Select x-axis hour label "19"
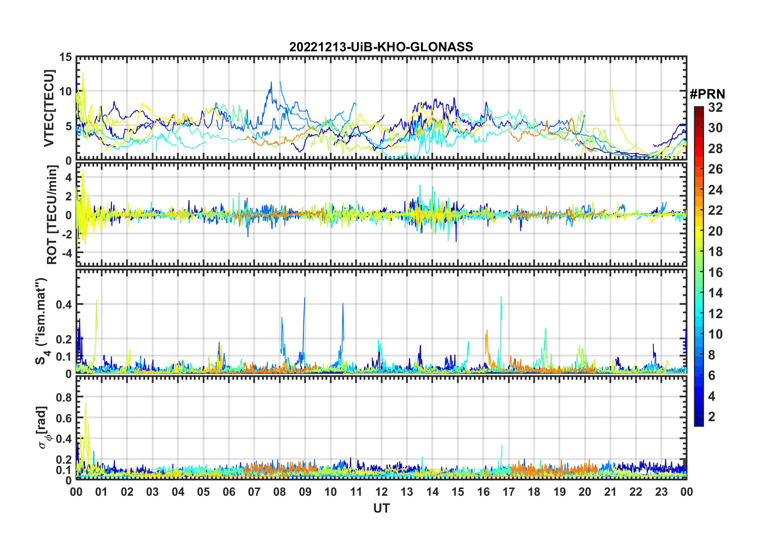Viewport: 763px width, 533px height. click(560, 492)
